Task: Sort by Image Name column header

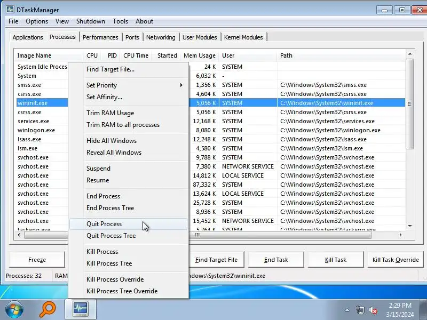Action: click(49, 55)
